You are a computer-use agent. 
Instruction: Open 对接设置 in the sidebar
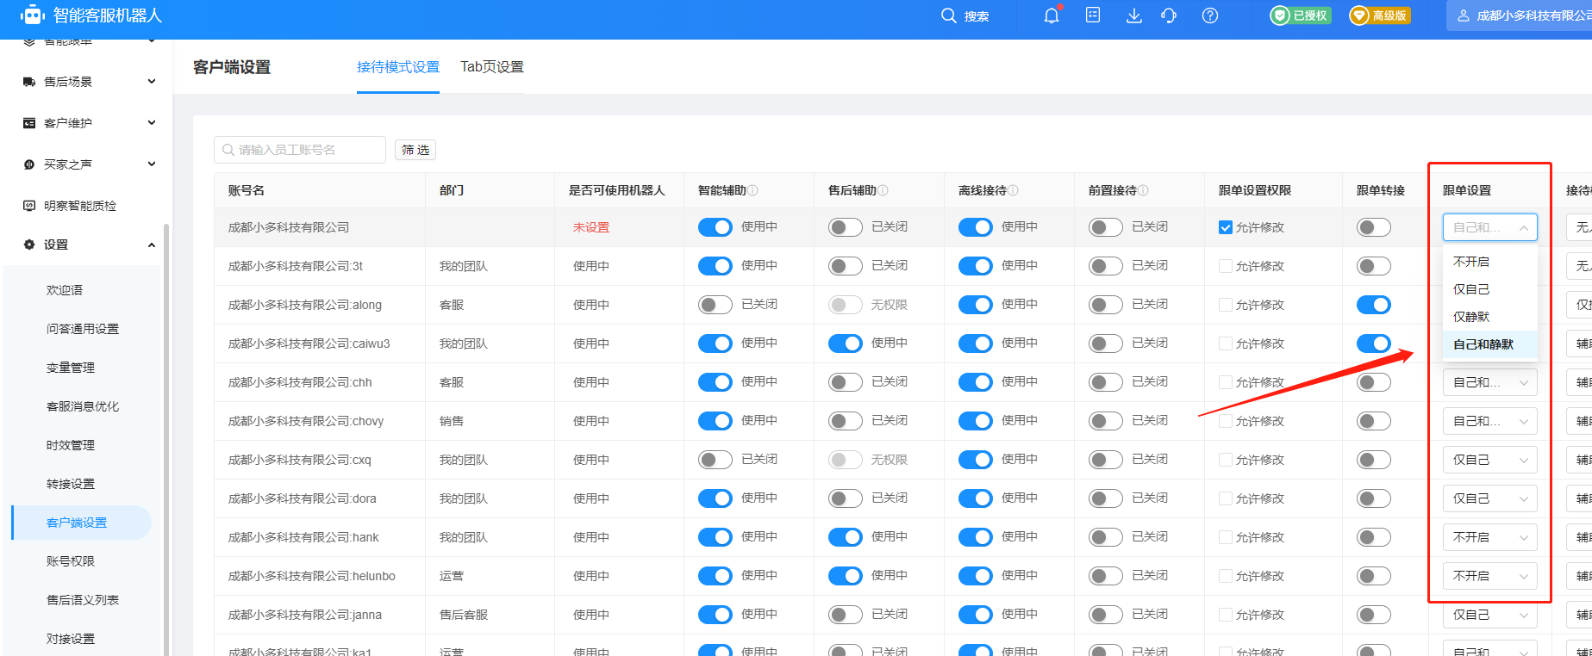[x=71, y=639]
